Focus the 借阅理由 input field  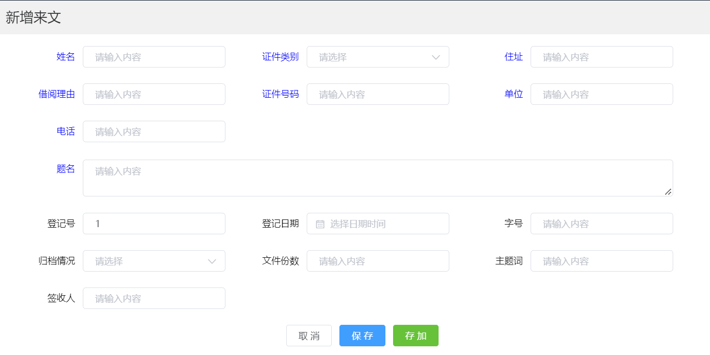pyautogui.click(x=154, y=94)
